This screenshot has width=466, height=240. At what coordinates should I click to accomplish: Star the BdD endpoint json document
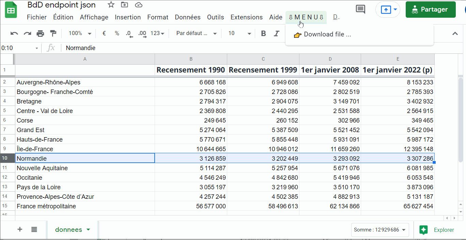(111, 5)
